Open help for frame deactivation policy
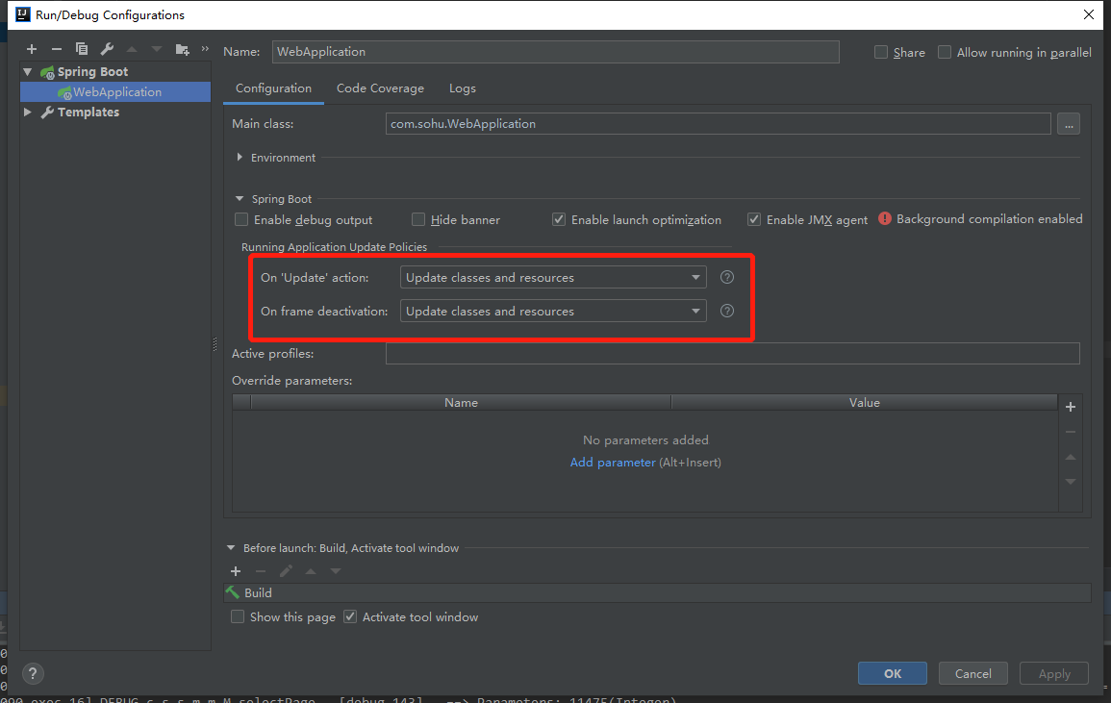1111x703 pixels. 727,311
